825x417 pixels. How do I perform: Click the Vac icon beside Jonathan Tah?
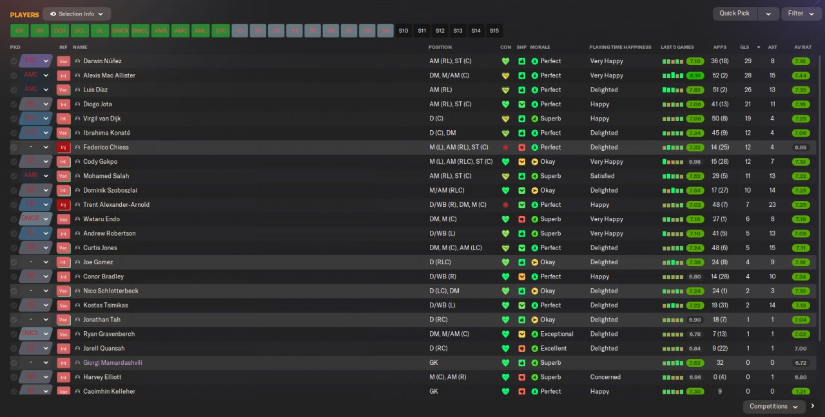[63, 320]
